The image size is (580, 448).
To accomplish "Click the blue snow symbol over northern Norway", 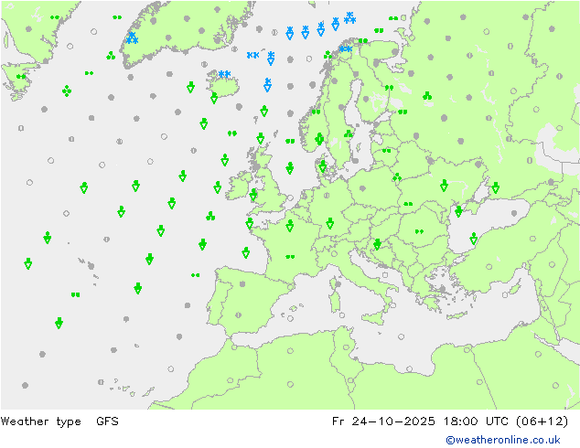I will (x=346, y=48).
